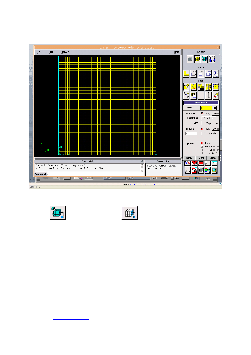Click the Apply button in Mesh Faces panel

[189, 158]
